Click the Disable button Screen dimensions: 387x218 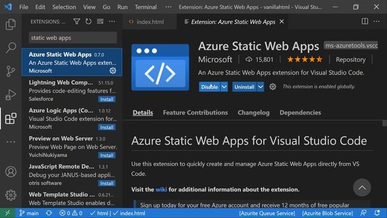210,87
